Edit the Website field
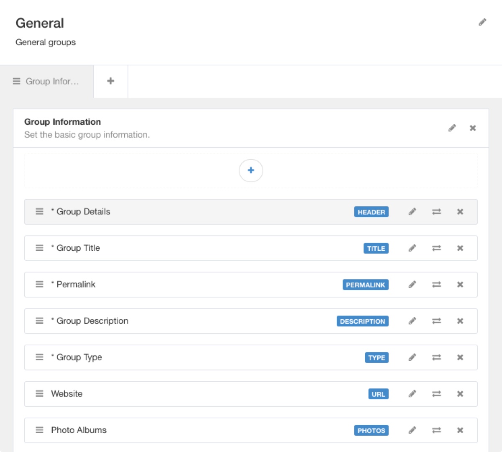Image resolution: width=502 pixels, height=452 pixels. pos(412,394)
